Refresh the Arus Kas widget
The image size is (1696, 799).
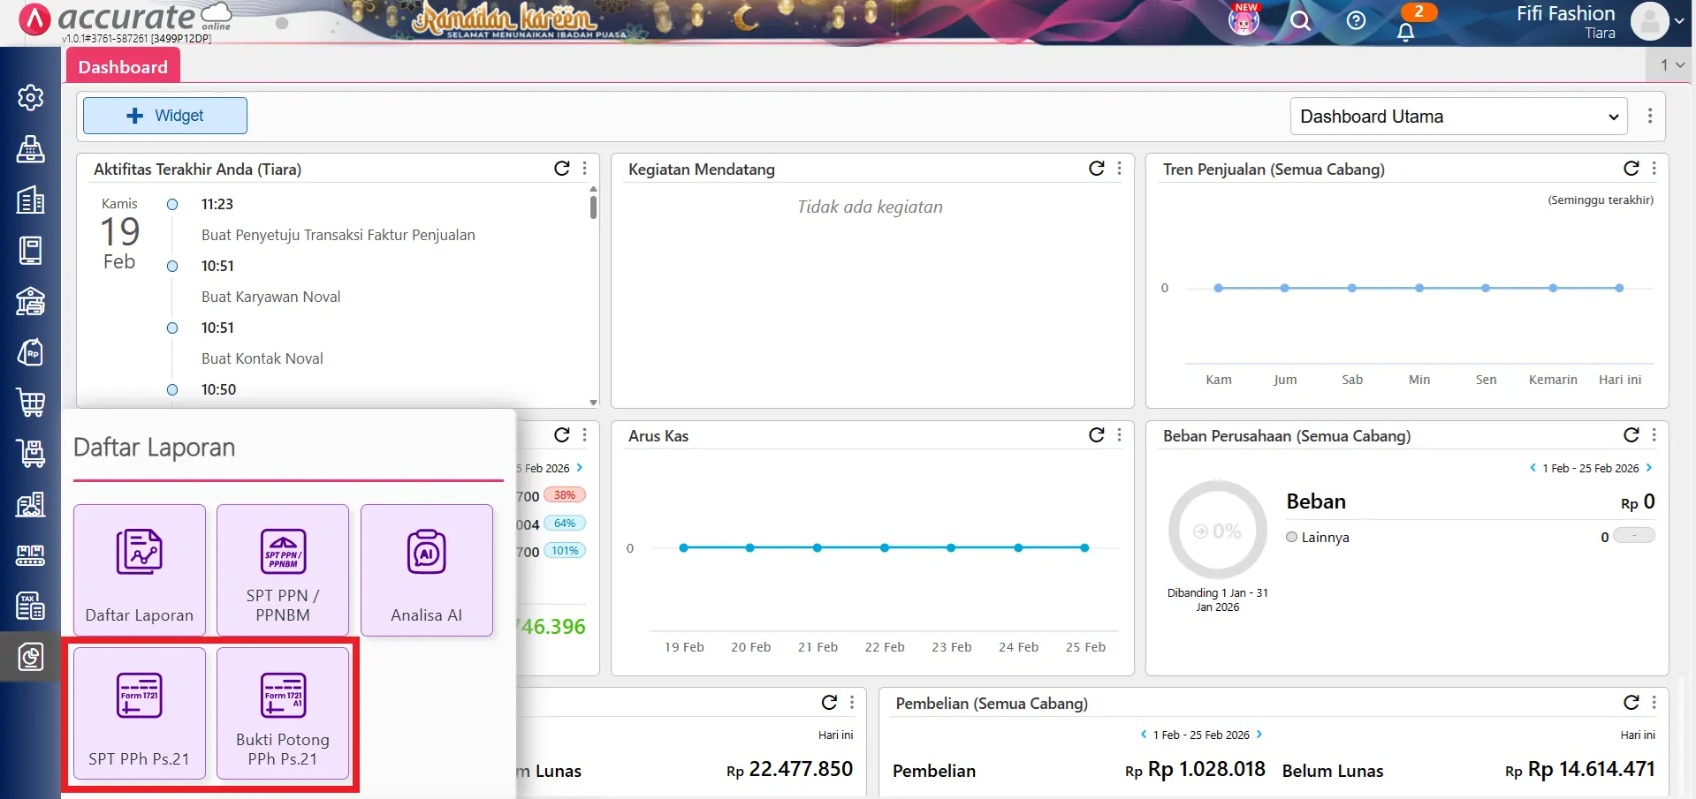click(1096, 434)
